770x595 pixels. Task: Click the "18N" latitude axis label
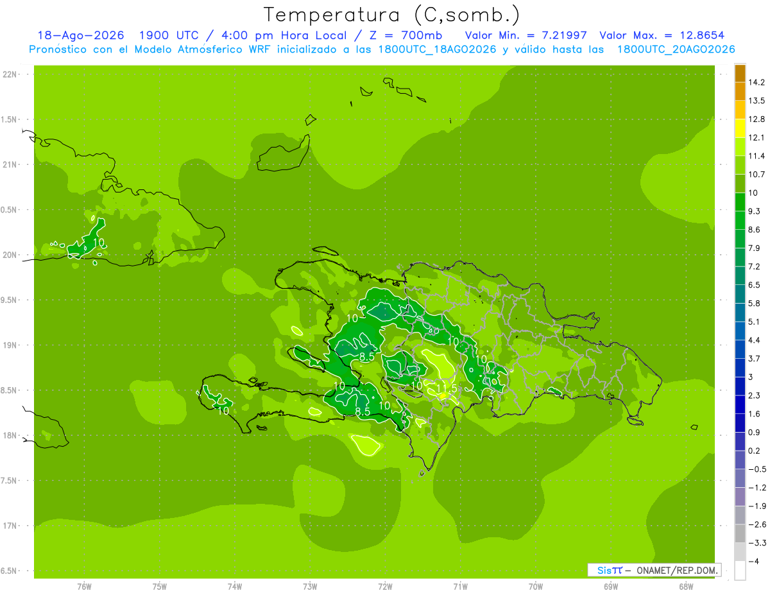click(9, 435)
